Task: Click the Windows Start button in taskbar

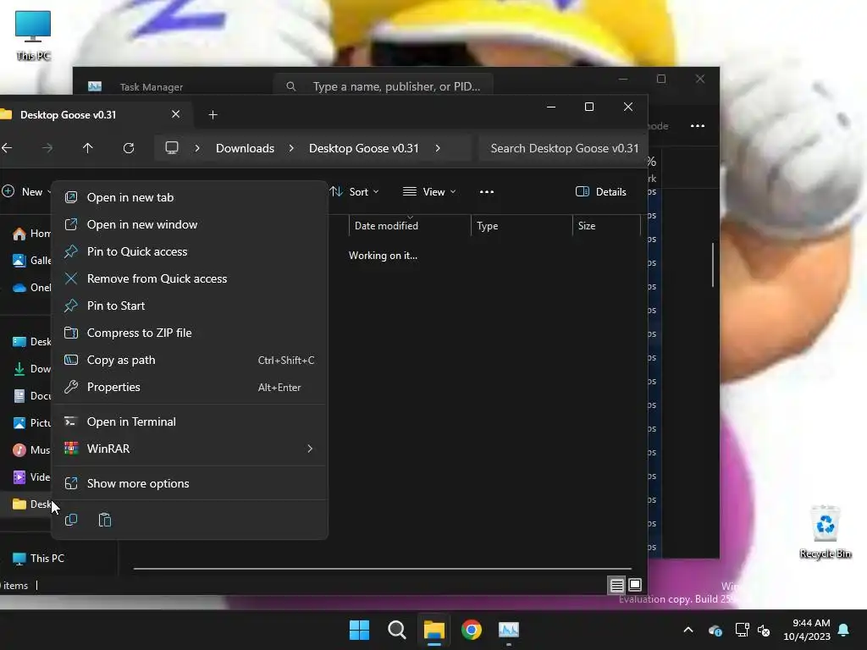Action: click(359, 630)
